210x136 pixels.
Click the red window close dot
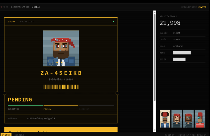(1, 7)
